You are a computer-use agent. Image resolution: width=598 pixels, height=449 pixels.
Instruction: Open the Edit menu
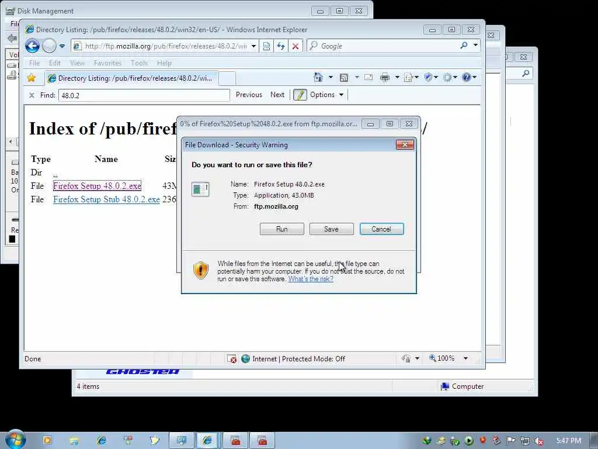click(x=54, y=63)
